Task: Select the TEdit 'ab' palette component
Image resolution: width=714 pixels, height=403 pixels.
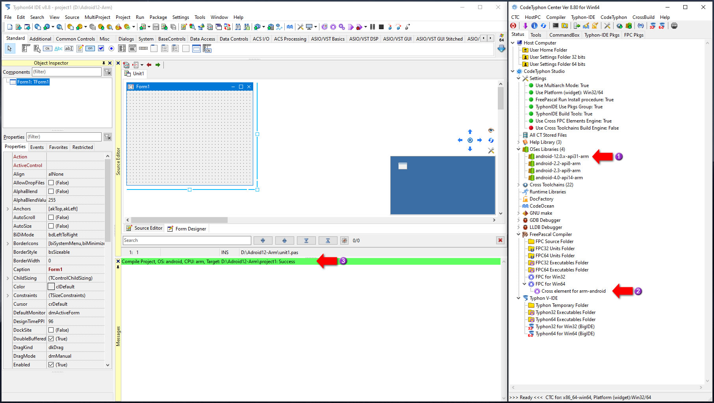Action: (69, 48)
